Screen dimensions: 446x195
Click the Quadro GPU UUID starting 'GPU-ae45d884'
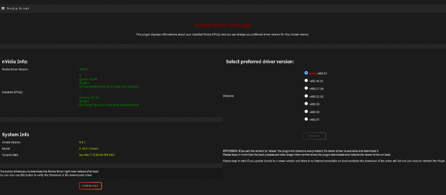(109, 86)
